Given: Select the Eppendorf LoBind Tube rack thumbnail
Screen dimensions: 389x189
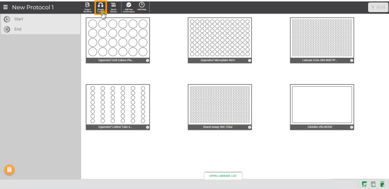Looking at the screenshot, I should click(x=118, y=107).
